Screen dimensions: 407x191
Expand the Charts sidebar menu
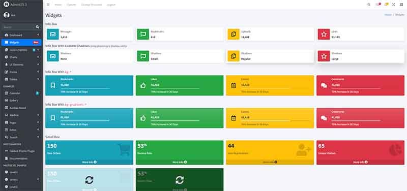click(21, 57)
